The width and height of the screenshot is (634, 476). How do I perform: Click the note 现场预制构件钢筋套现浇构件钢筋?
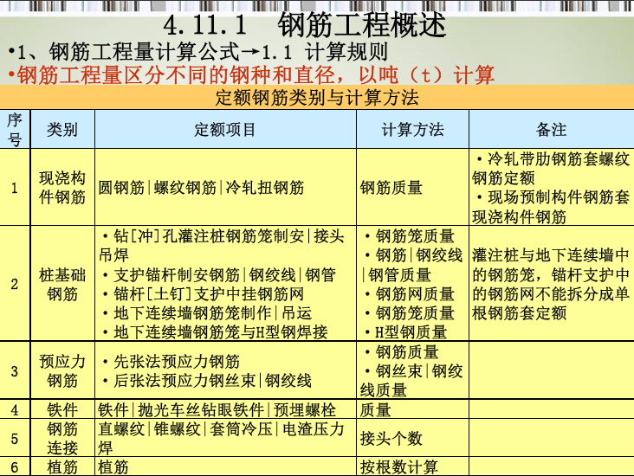(x=551, y=208)
